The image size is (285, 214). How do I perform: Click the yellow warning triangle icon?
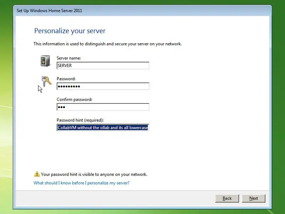[37, 174]
